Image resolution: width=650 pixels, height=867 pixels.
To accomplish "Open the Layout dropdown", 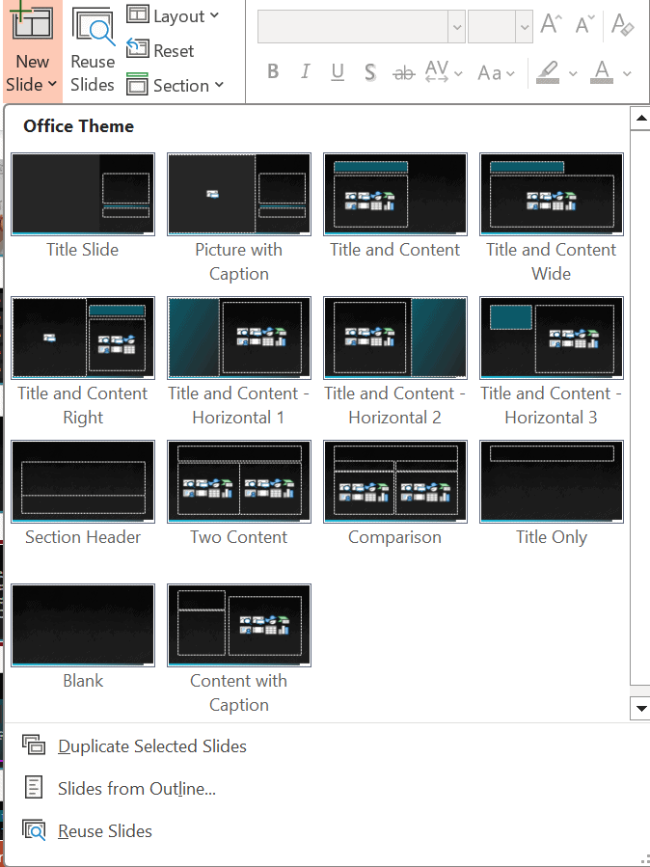I will click(174, 16).
